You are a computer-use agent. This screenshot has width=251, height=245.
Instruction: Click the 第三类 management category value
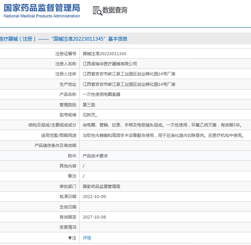point(89,105)
